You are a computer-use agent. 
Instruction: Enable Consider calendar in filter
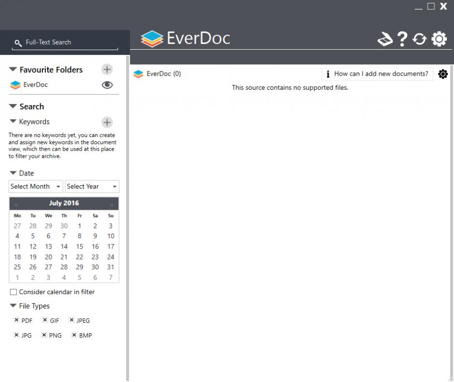(14, 292)
